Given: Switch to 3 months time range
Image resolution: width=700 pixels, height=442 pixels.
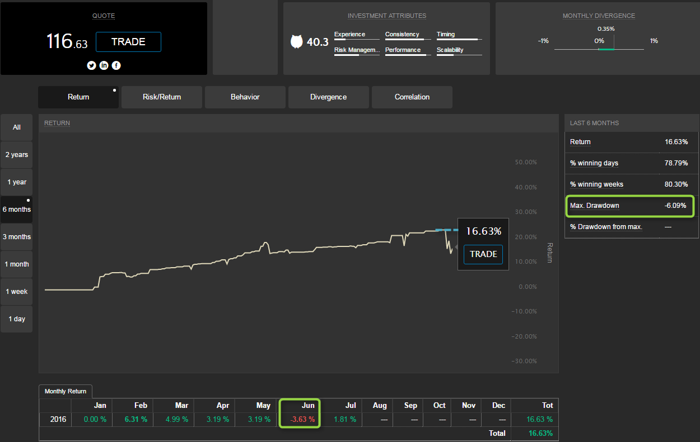Looking at the screenshot, I should click(x=17, y=237).
